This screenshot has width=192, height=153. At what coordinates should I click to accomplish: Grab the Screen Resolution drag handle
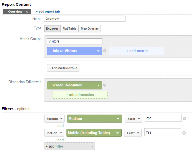(49, 85)
